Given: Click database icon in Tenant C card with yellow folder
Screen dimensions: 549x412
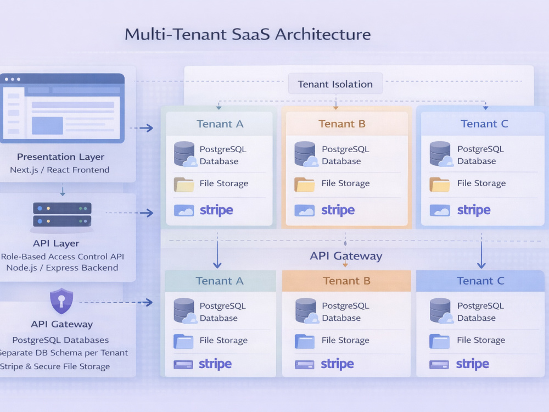Looking at the screenshot, I should pyautogui.click(x=441, y=154).
